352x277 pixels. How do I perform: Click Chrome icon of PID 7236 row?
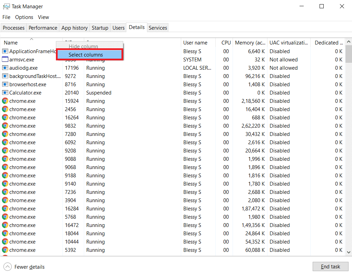click(x=5, y=192)
